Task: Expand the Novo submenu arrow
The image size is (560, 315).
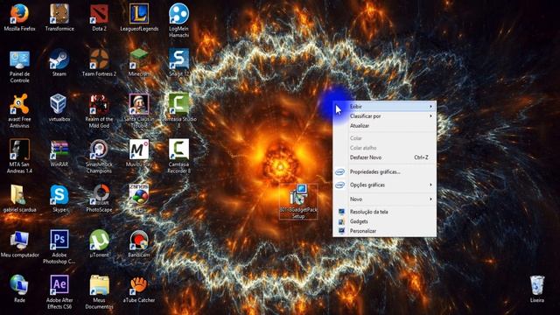Action: pyautogui.click(x=430, y=199)
